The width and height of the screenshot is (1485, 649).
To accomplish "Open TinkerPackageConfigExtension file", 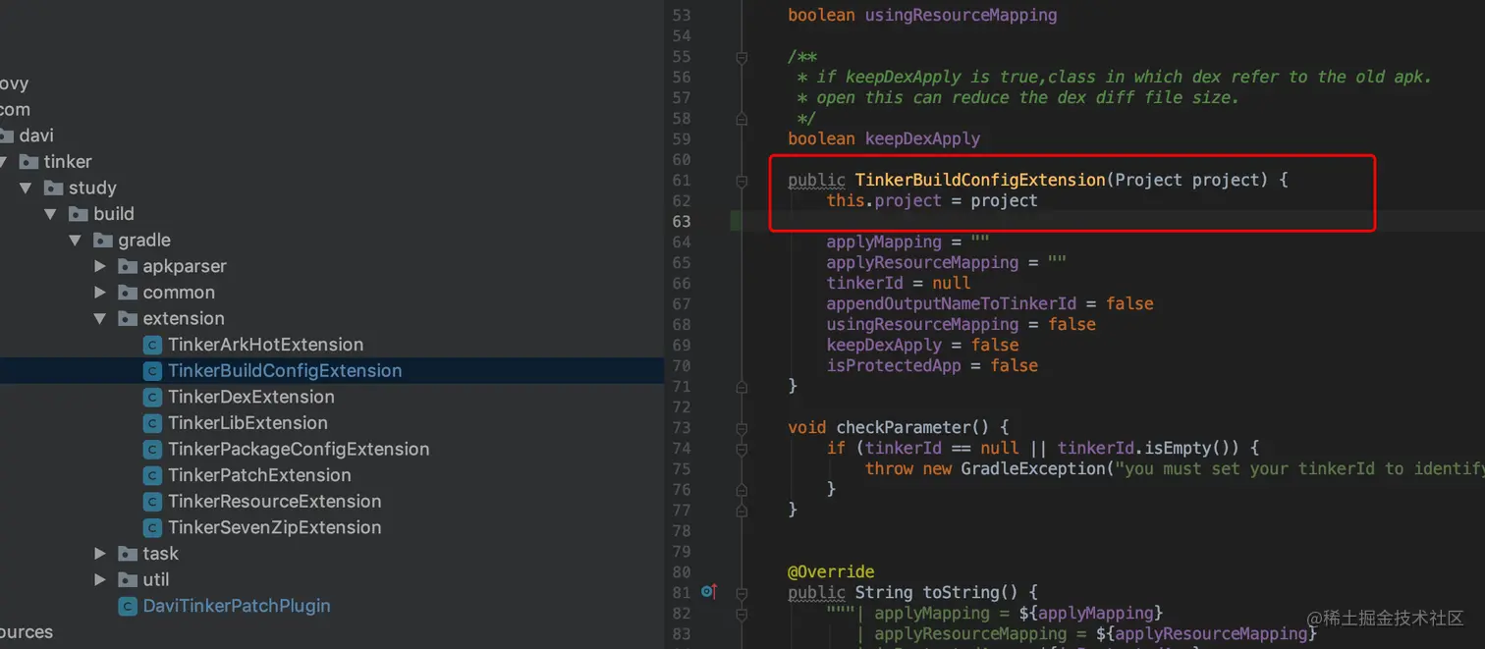I will pyautogui.click(x=299, y=449).
